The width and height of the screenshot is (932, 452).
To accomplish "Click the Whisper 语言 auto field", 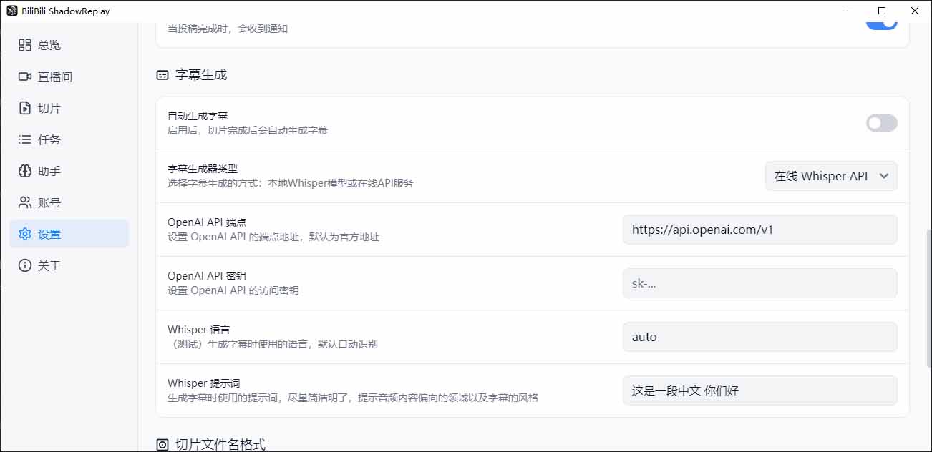I will coord(759,337).
